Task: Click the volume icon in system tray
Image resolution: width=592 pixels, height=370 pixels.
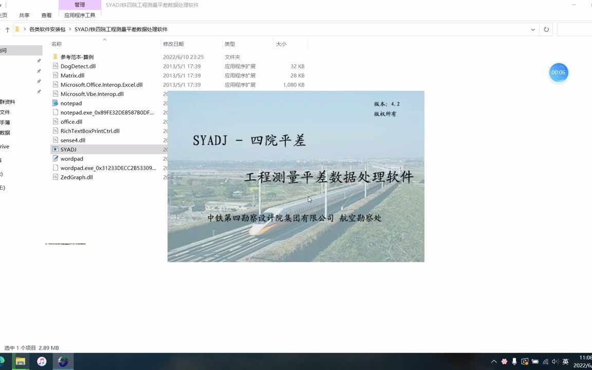Action: (x=554, y=361)
